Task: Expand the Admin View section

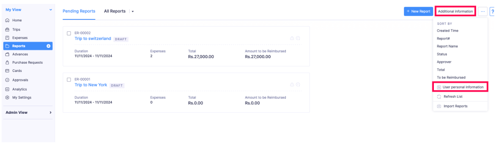Action: [x=50, y=113]
